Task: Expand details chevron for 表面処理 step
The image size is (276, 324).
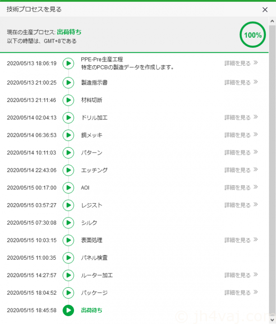Action: (256, 239)
